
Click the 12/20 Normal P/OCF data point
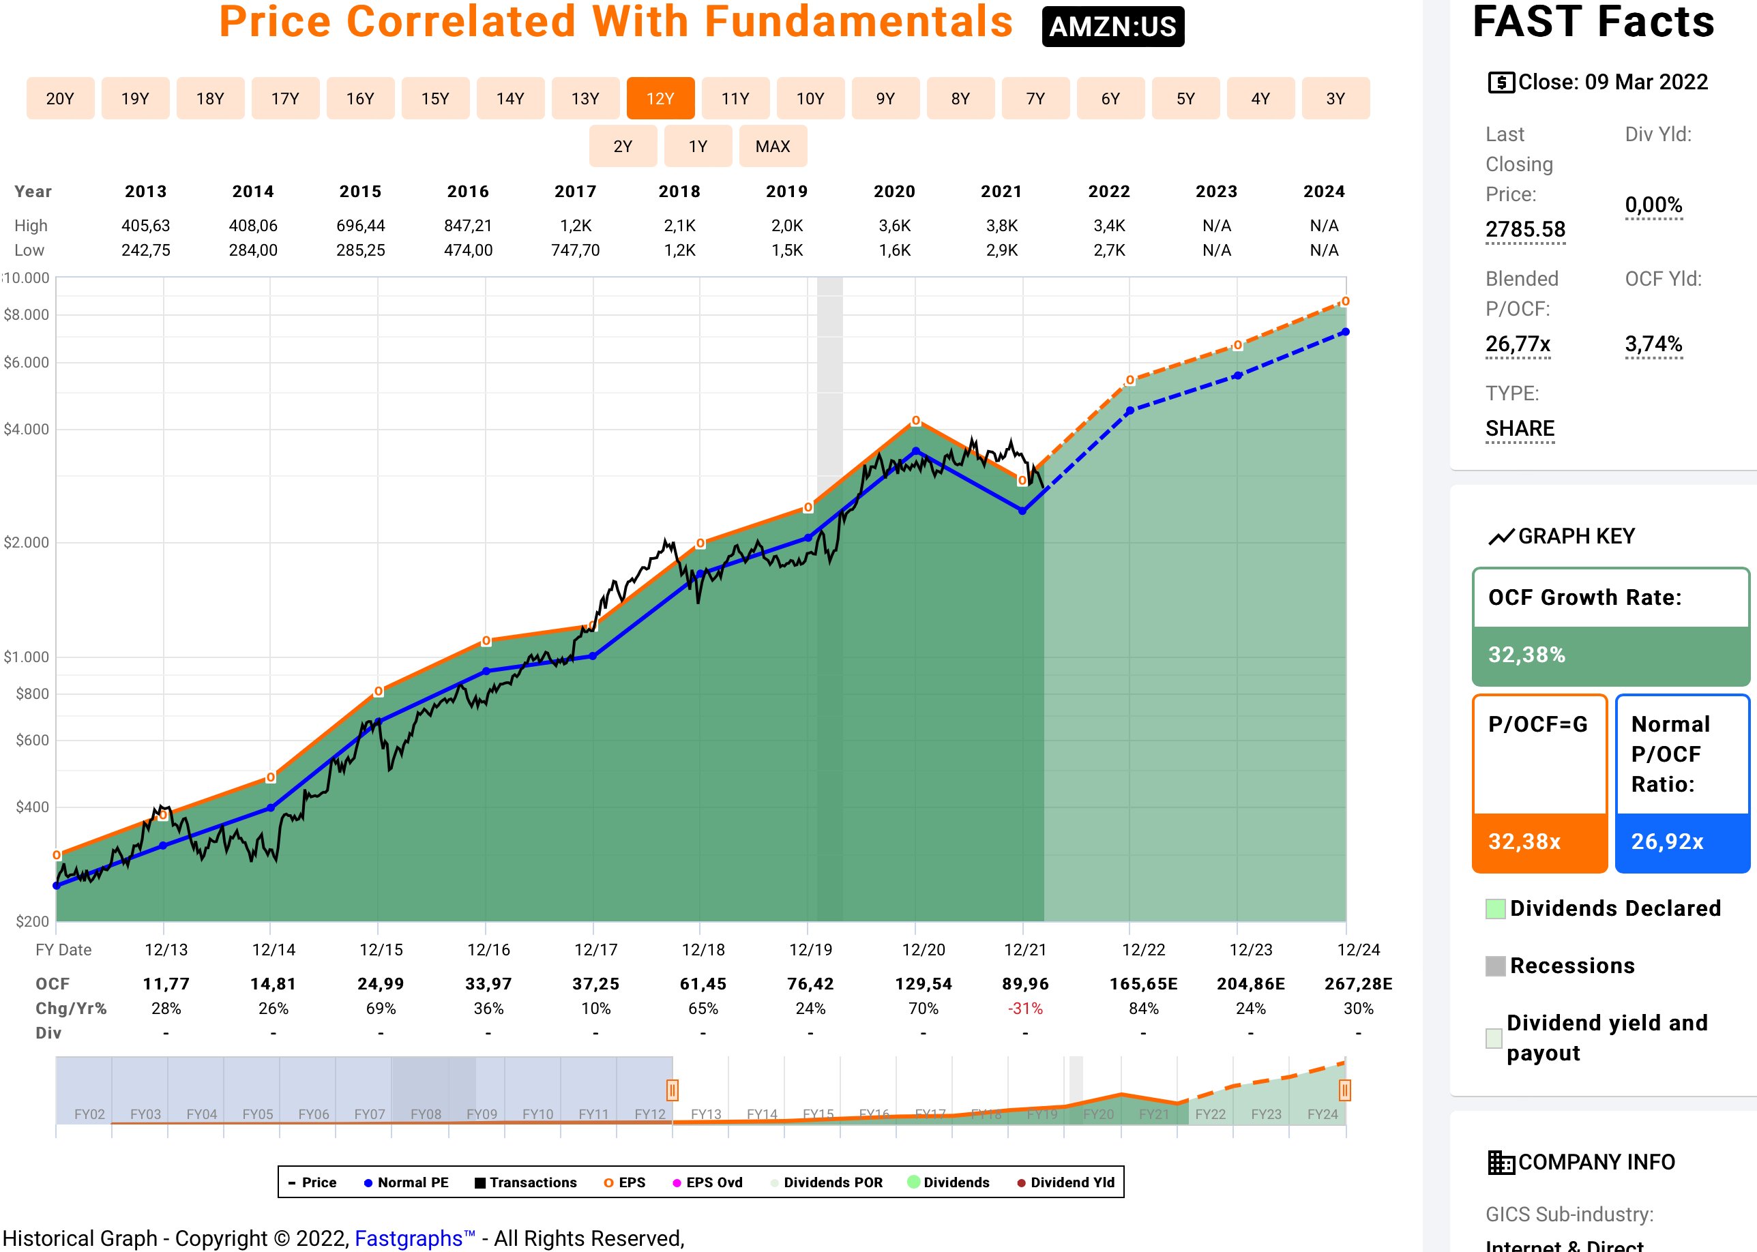point(916,451)
